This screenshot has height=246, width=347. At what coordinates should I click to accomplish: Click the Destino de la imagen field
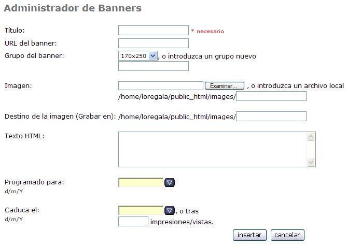(271, 117)
